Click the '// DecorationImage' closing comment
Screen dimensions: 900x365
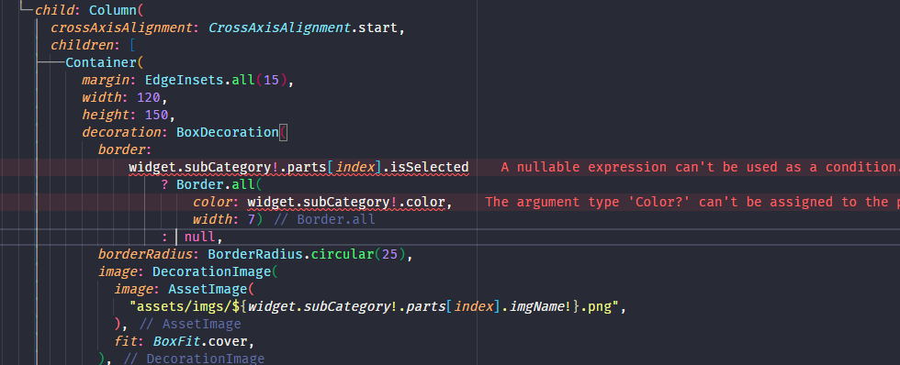tap(194, 359)
